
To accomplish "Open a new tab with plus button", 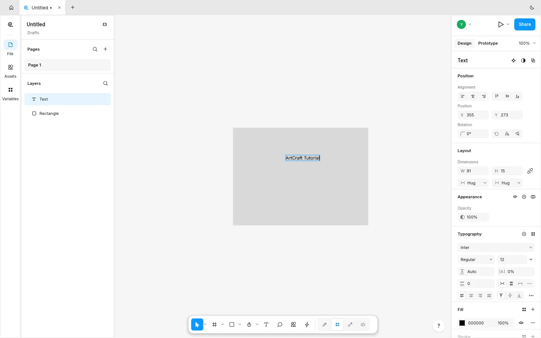I will point(73,8).
